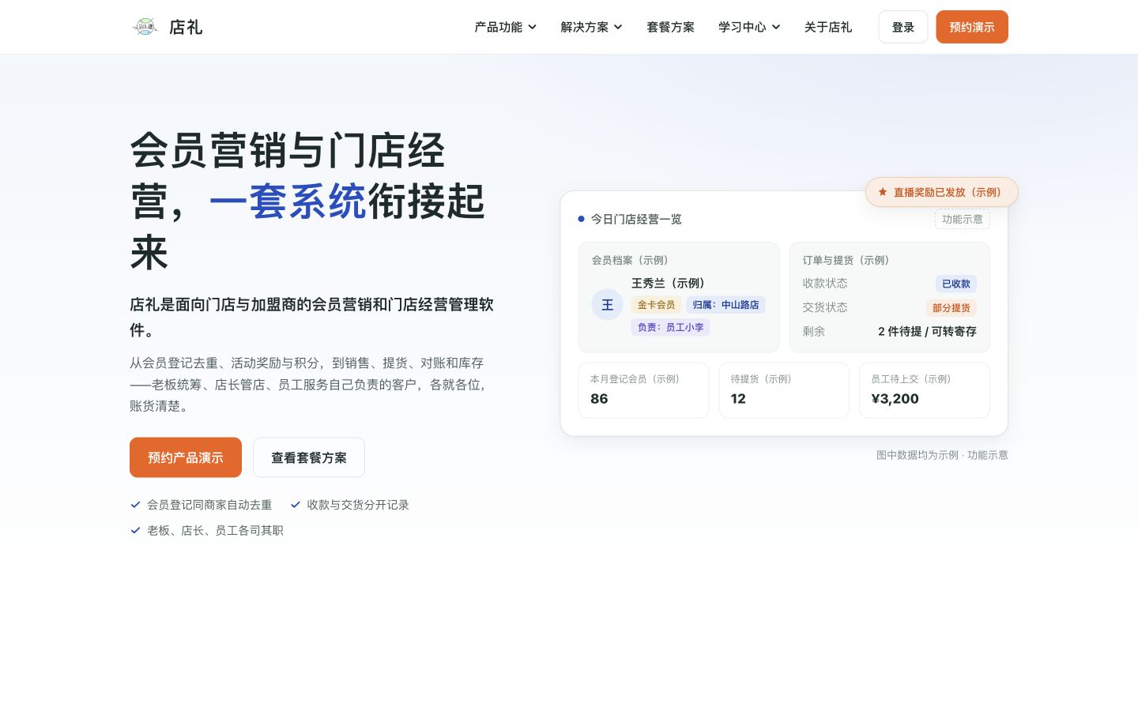The height and width of the screenshot is (711, 1138).
Task: Open the 关于店礼 nav item
Action: tap(828, 27)
